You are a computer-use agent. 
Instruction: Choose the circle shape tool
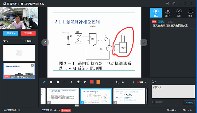[58, 82]
